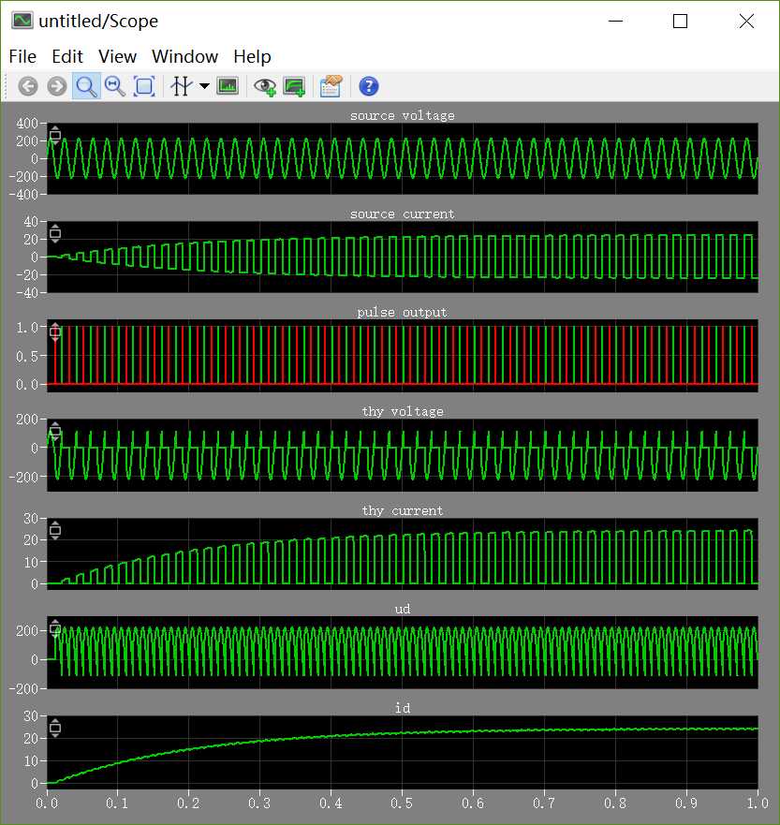Go to the next view with the forward arrow
Screen dimensions: 780x825
(57, 86)
